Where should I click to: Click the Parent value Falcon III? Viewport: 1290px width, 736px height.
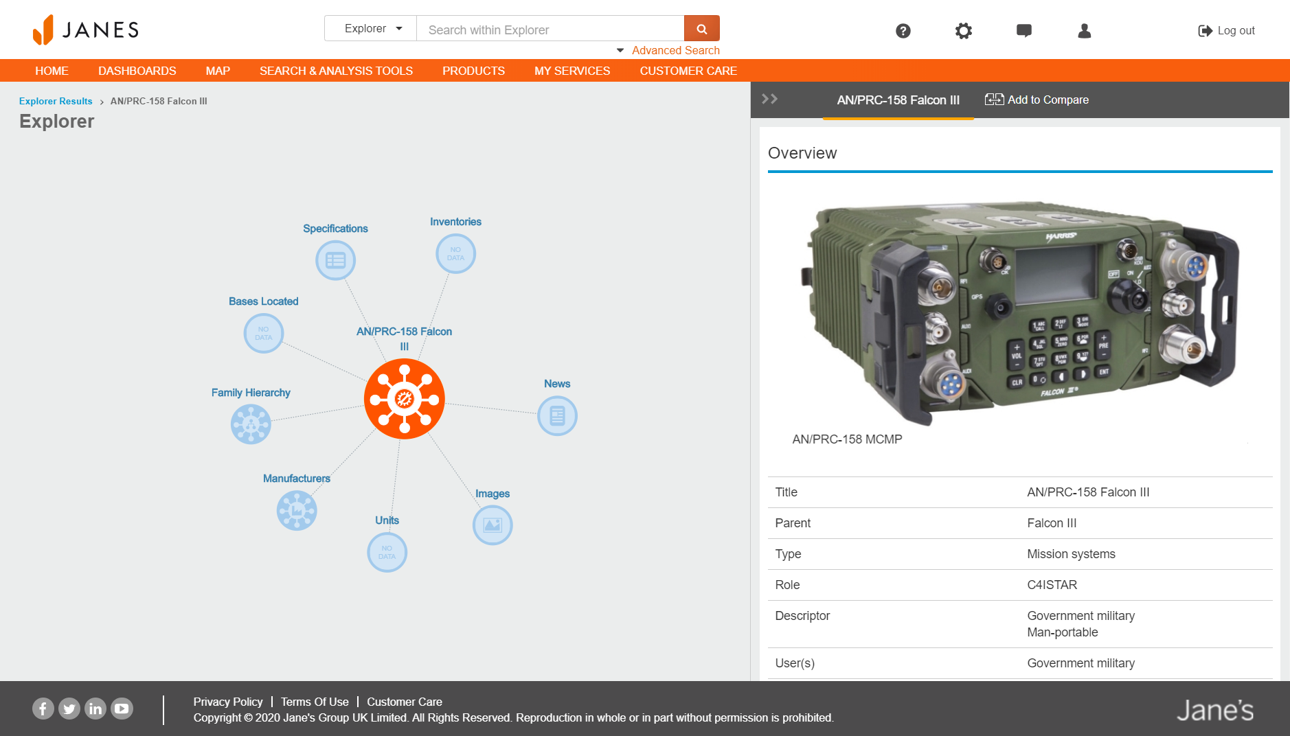point(1052,523)
